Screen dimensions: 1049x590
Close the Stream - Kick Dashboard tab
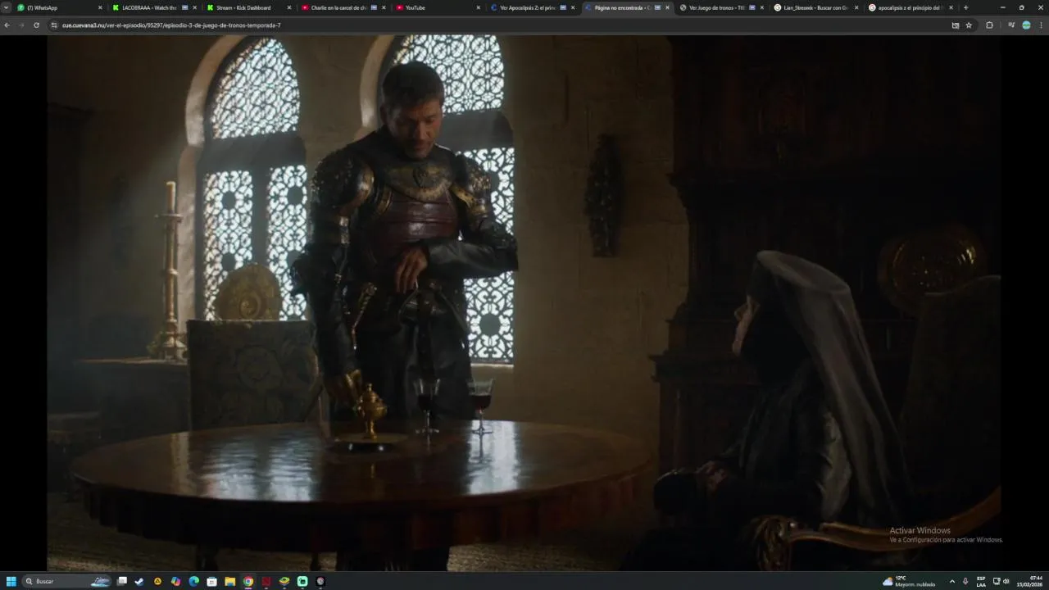pyautogui.click(x=289, y=7)
